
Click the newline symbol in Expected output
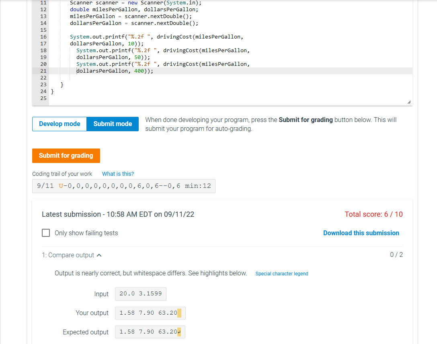point(179,332)
